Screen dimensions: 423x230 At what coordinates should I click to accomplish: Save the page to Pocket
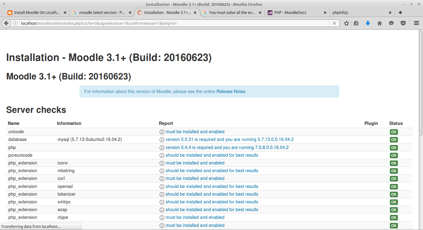[x=403, y=23]
